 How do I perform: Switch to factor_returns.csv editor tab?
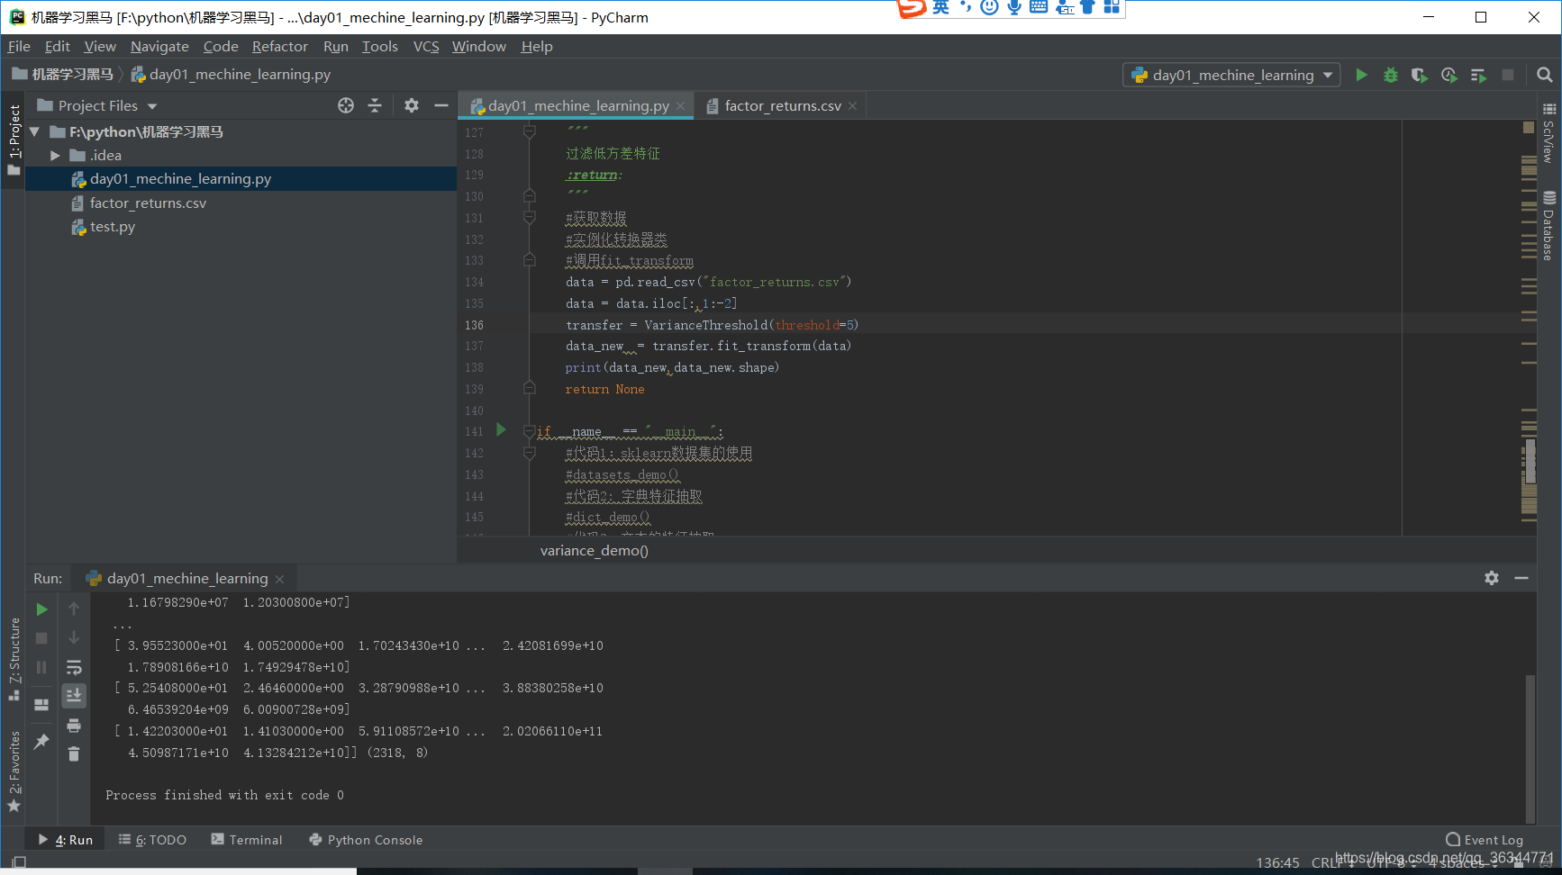coord(783,106)
